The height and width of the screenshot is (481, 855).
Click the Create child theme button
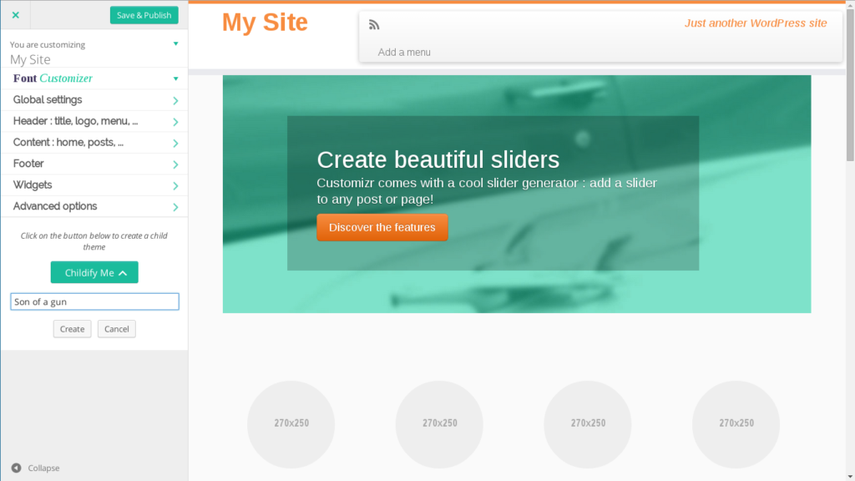click(x=72, y=329)
